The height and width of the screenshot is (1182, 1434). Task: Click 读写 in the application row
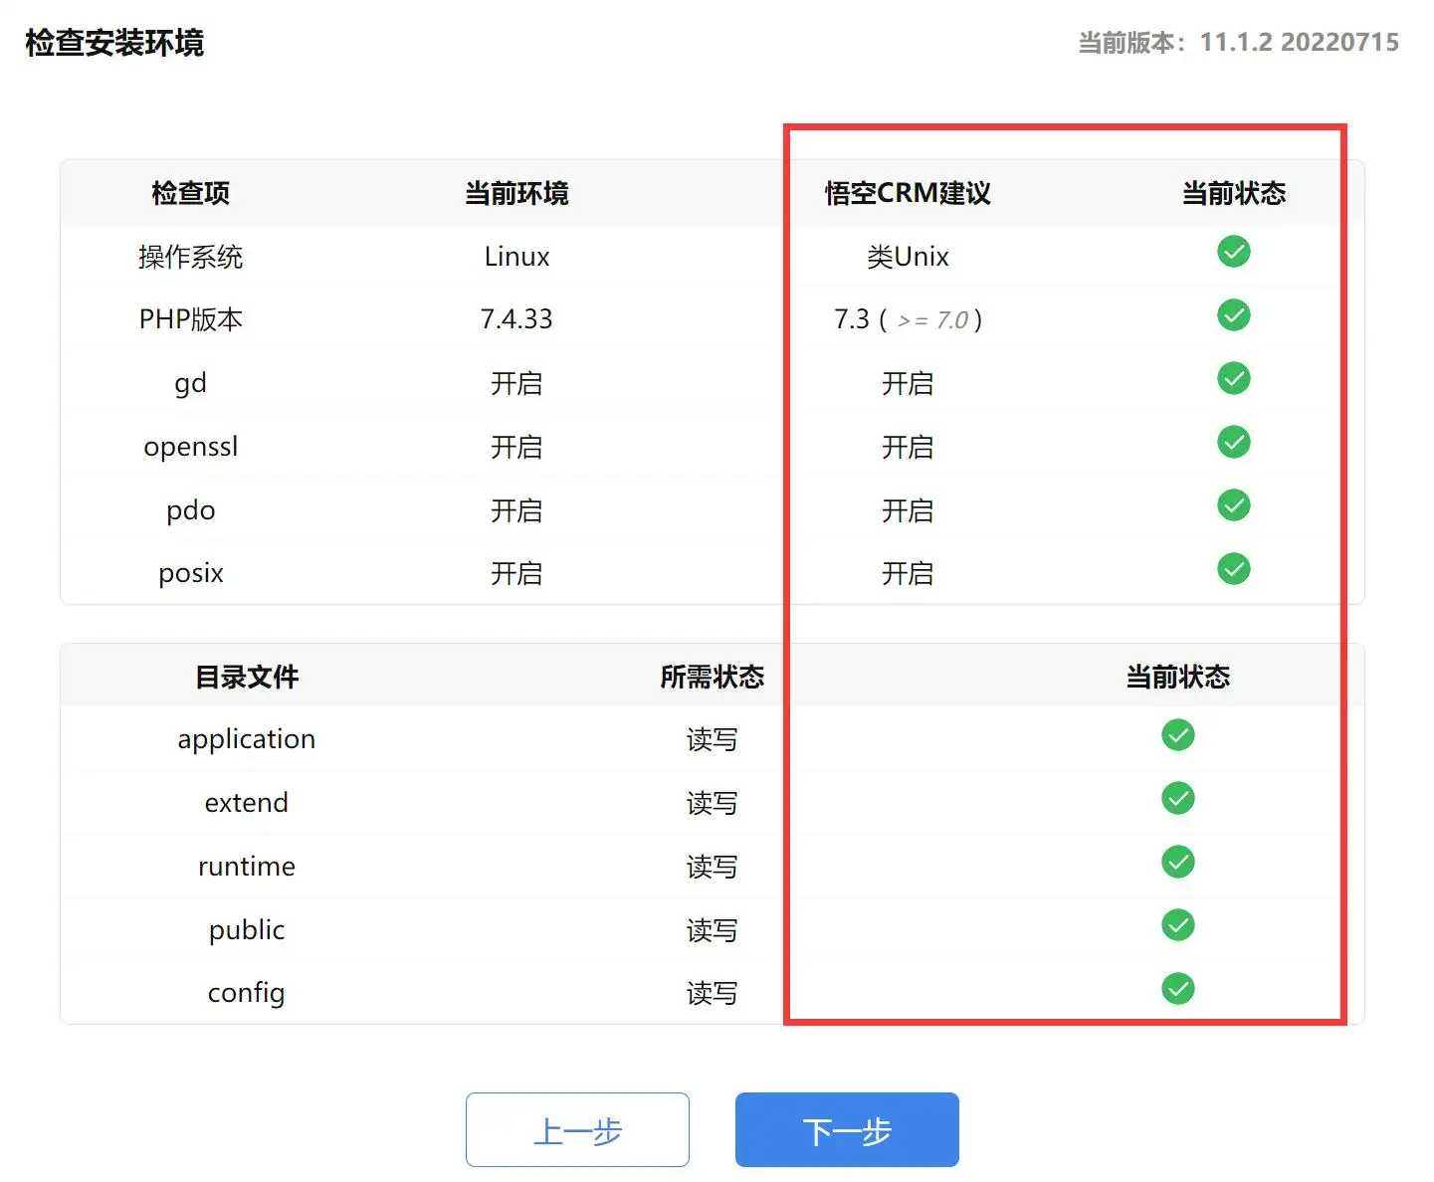click(x=712, y=739)
